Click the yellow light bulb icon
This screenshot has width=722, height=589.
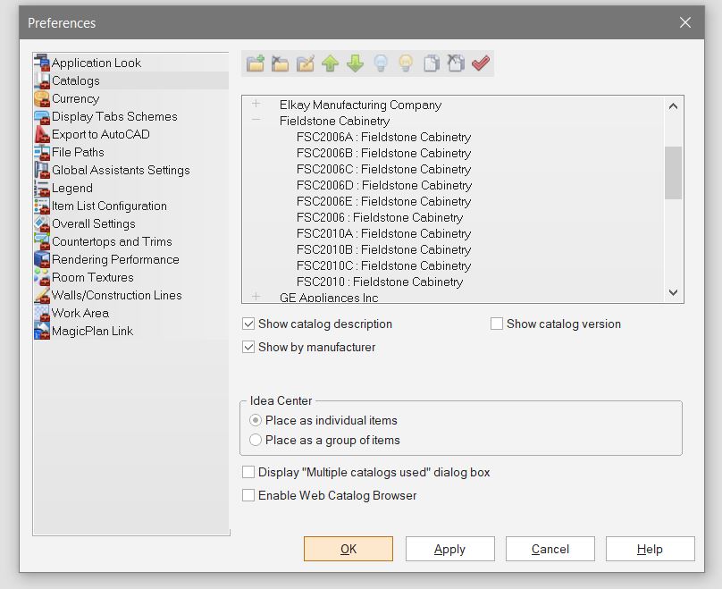pyautogui.click(x=406, y=63)
